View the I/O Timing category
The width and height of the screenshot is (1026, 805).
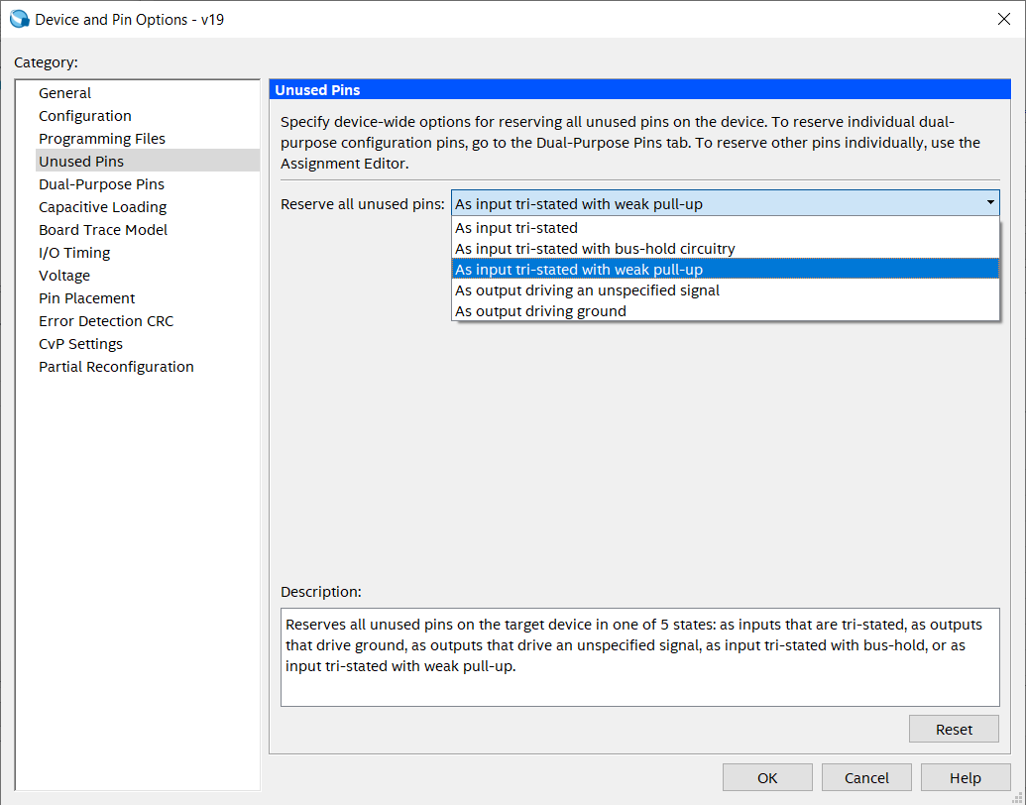pos(72,252)
